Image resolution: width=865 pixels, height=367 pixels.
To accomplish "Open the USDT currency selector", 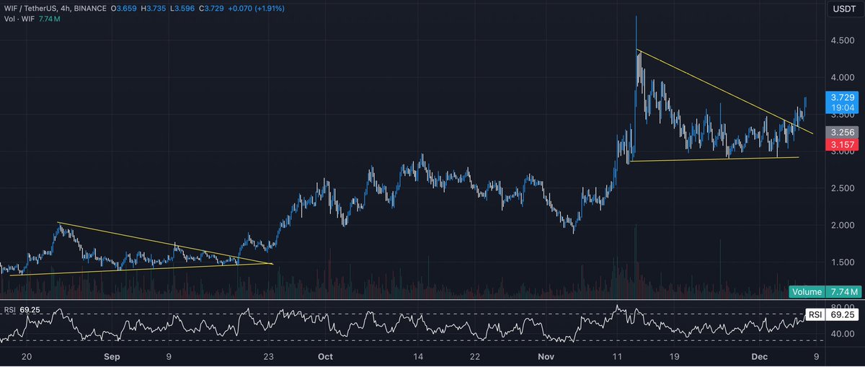I will pyautogui.click(x=843, y=9).
